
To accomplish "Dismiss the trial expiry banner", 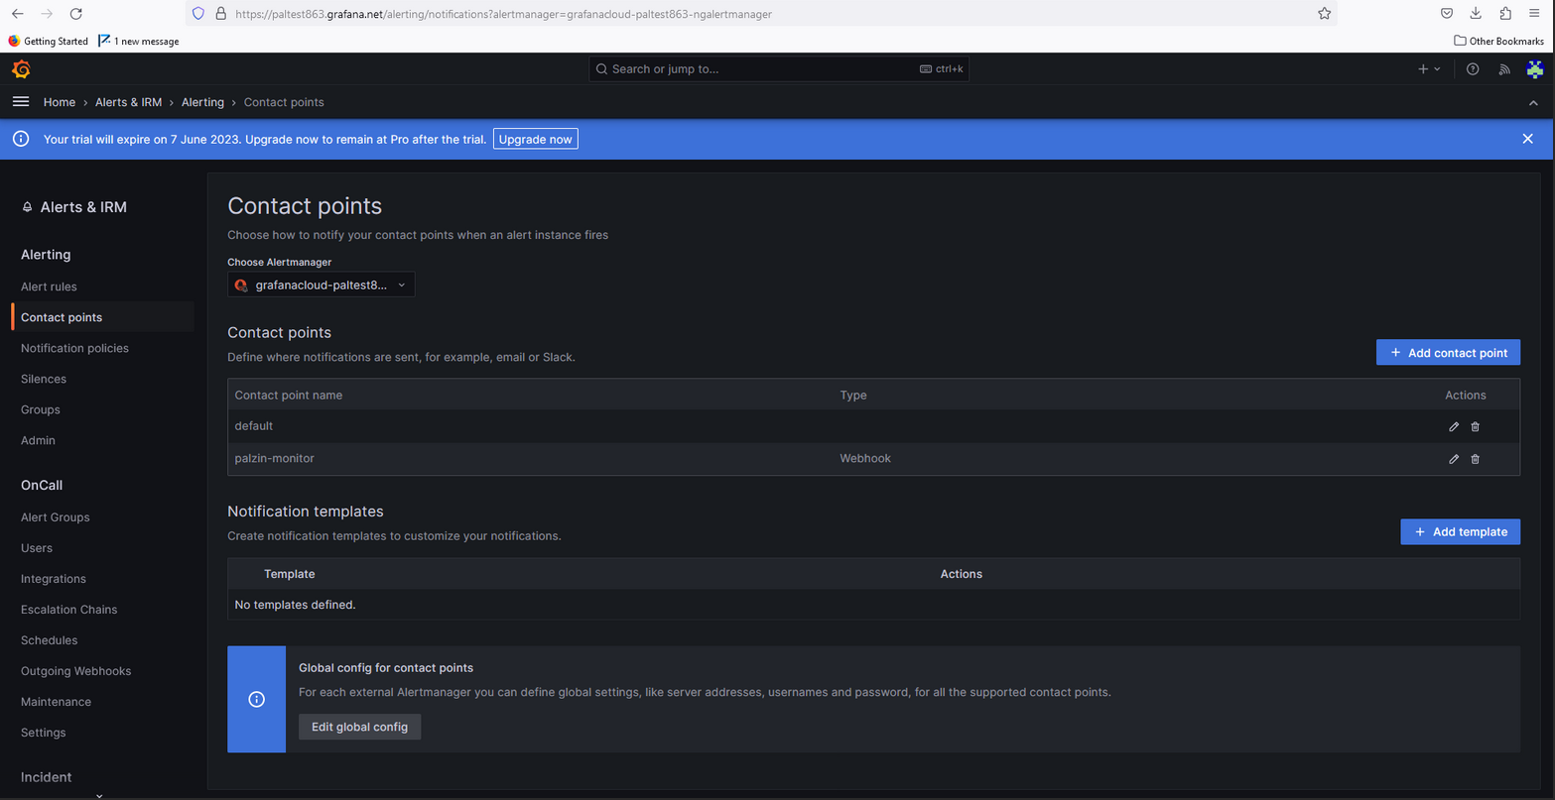I will point(1527,139).
